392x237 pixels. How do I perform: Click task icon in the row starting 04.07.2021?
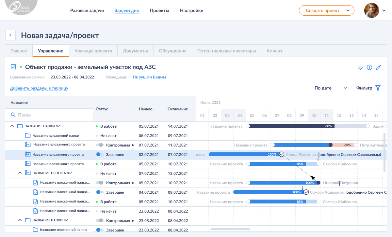[x=36, y=192]
